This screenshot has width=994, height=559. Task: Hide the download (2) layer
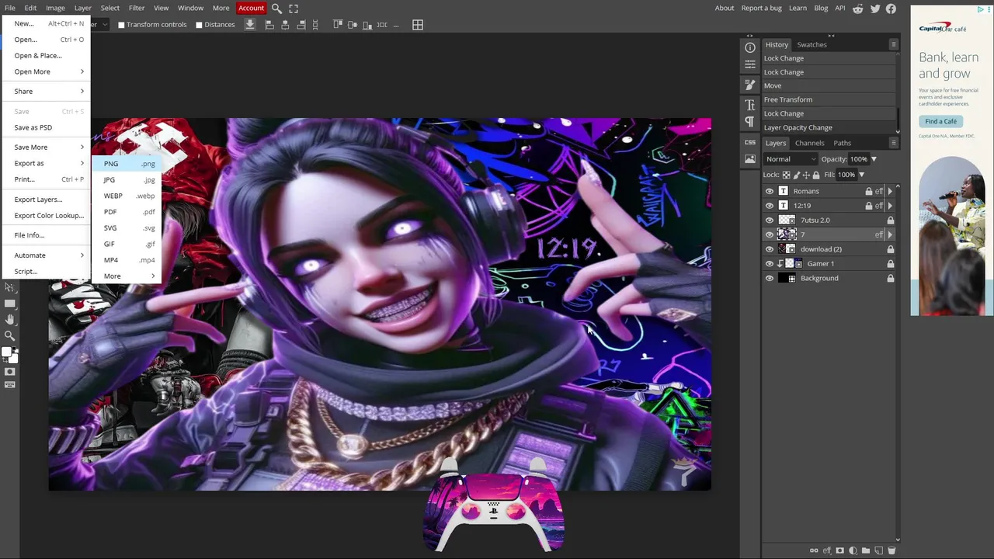click(x=770, y=249)
